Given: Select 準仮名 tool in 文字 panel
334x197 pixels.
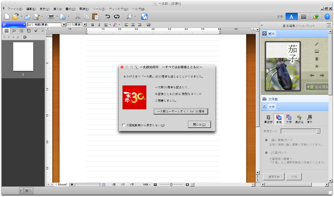Looking at the screenshot, I should point(299,119).
